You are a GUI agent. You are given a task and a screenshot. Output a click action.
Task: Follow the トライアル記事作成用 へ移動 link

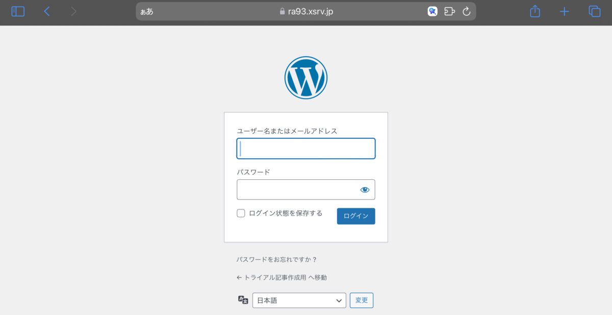[282, 278]
